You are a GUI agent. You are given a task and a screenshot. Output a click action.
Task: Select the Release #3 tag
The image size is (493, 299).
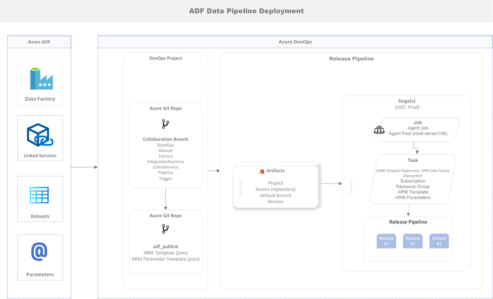[439, 241]
